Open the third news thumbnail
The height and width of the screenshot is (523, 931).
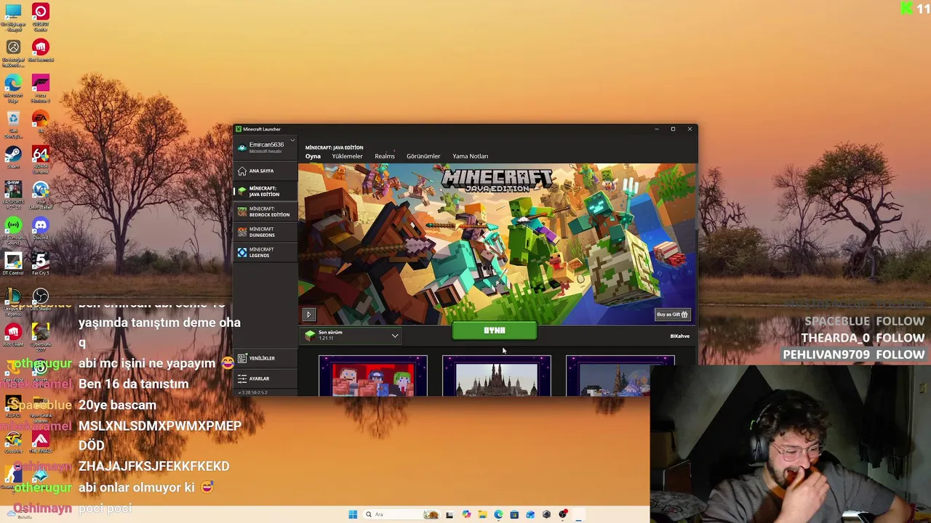(x=620, y=376)
